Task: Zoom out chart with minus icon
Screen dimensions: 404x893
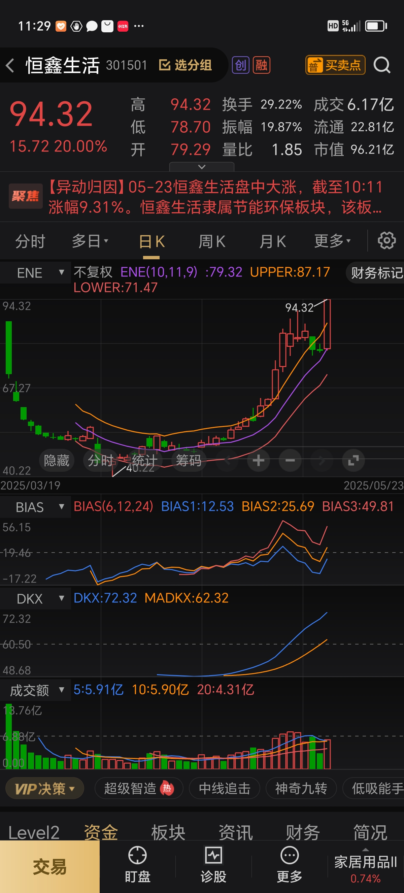Action: [290, 460]
